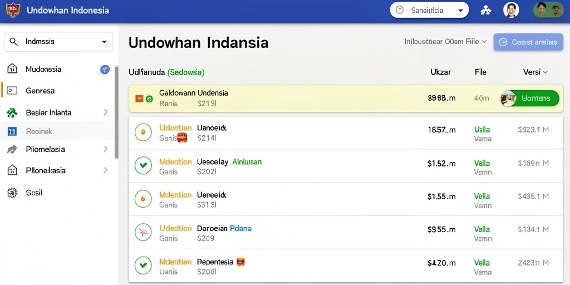The height and width of the screenshot is (285, 570).
Task: Open the single-user profile avatar
Action: pyautogui.click(x=511, y=10)
